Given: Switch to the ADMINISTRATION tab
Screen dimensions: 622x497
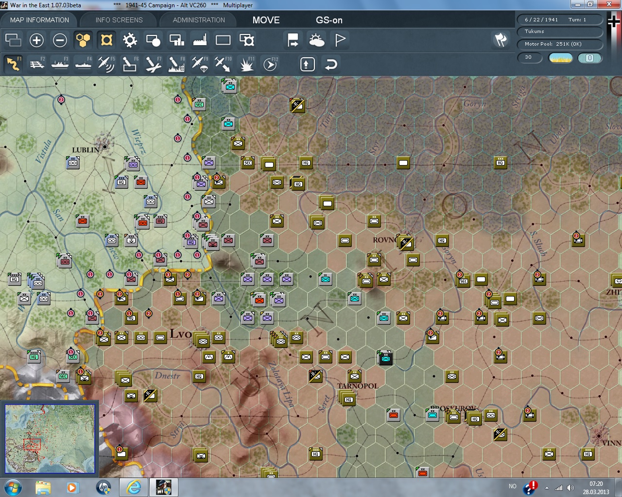Looking at the screenshot, I should 199,20.
